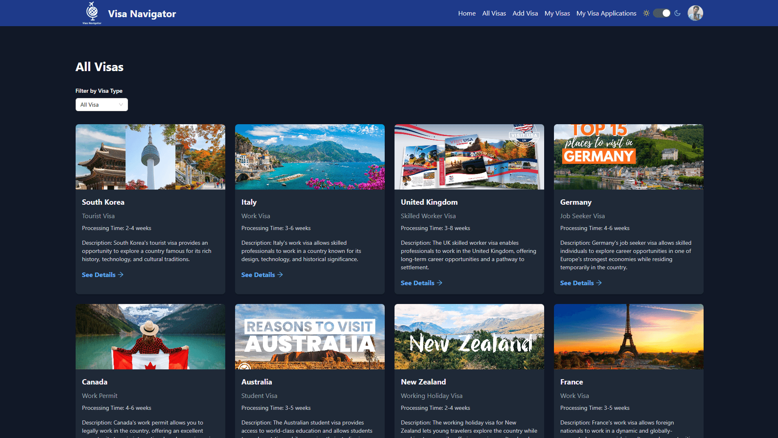Click the arrow icon on South Korea's See Details
778x438 pixels.
point(121,275)
